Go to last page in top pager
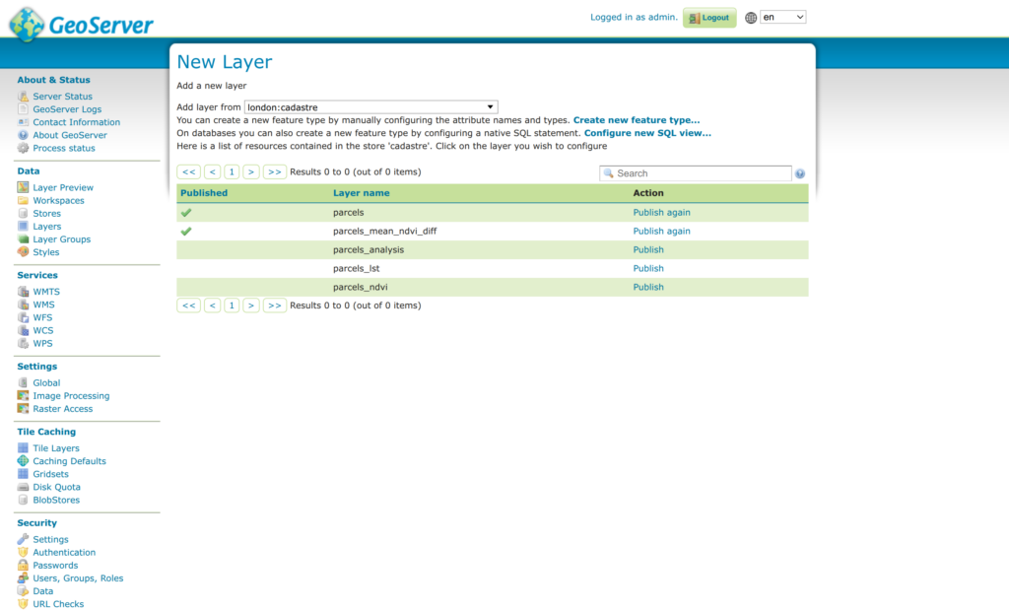The image size is (1009, 610). click(x=274, y=171)
